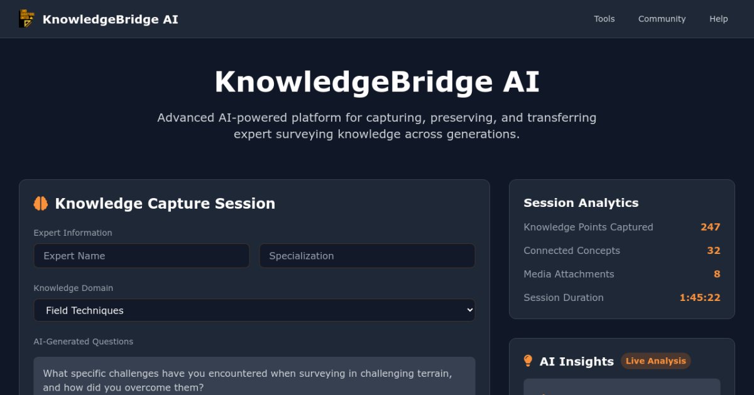This screenshot has width=754, height=395.
Task: Click the Connected Concepts count of 32
Action: (713, 251)
